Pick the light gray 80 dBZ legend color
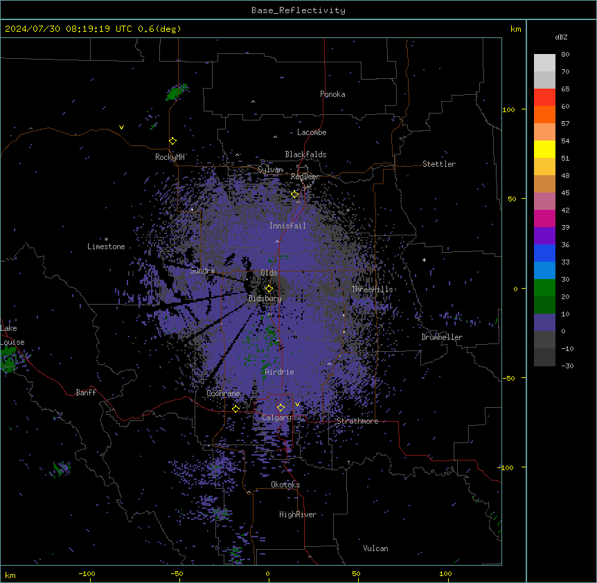Image resolution: width=597 pixels, height=583 pixels. [x=544, y=63]
